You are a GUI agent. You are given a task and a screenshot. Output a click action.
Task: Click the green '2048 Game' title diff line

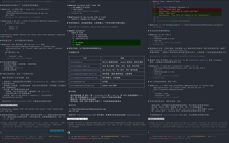tap(187, 13)
